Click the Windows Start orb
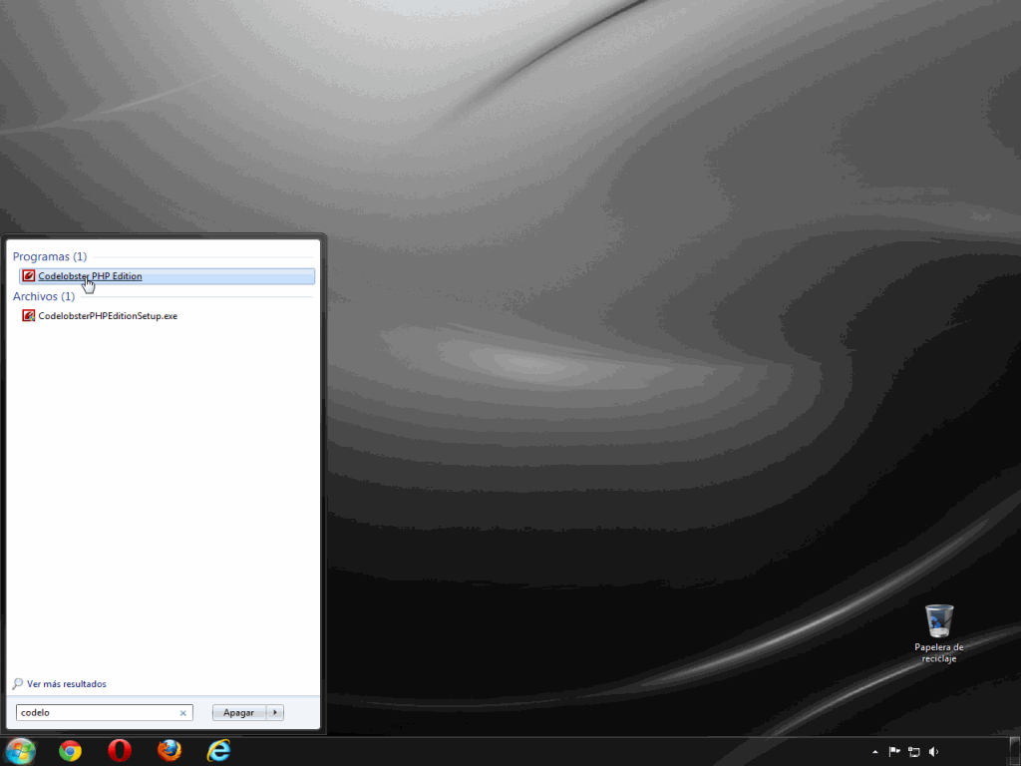This screenshot has width=1021, height=766. click(x=20, y=750)
